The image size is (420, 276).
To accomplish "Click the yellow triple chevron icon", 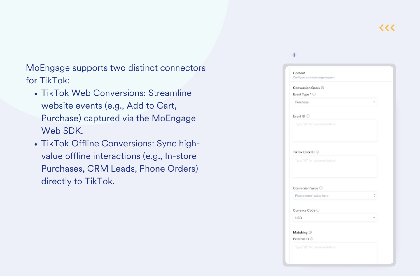I will click(387, 27).
